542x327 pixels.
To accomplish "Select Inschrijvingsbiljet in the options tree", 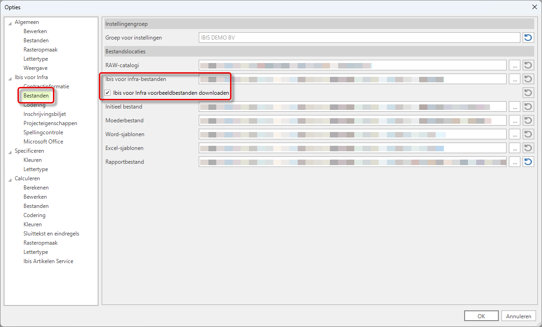I will [x=45, y=114].
